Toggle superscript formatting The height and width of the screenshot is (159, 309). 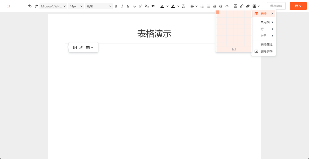click(140, 6)
